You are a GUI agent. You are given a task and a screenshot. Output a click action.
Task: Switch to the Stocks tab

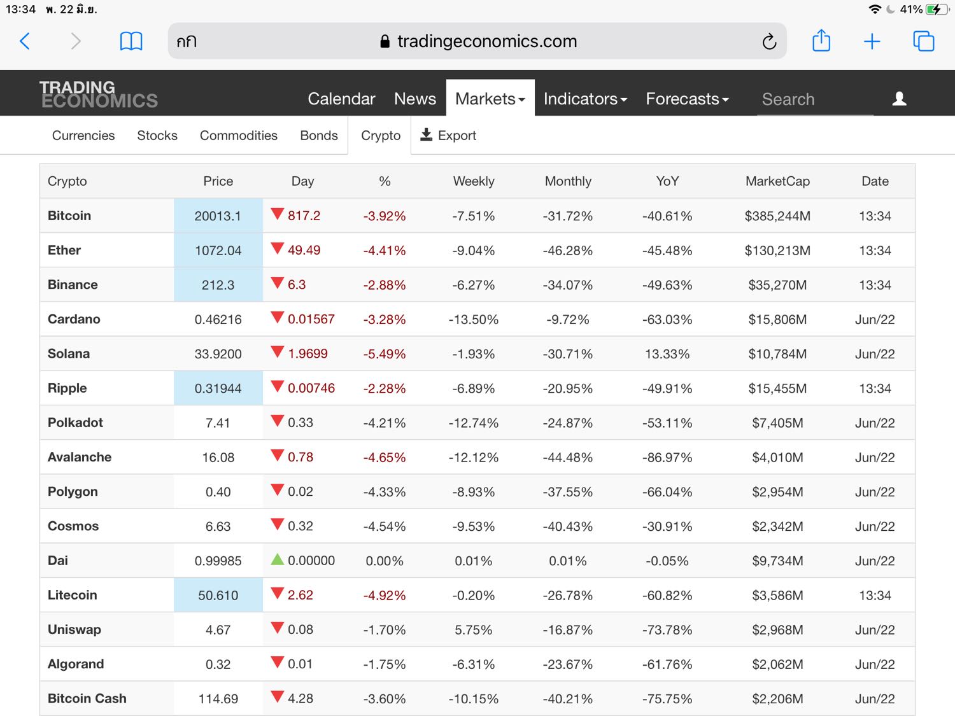pos(157,136)
